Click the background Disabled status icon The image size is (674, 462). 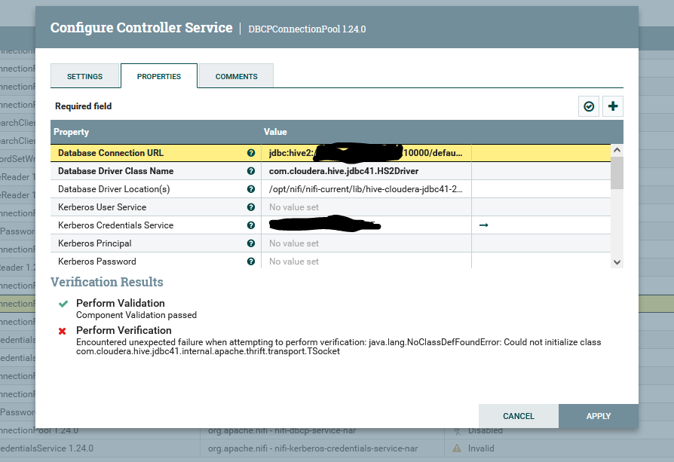pyautogui.click(x=457, y=431)
